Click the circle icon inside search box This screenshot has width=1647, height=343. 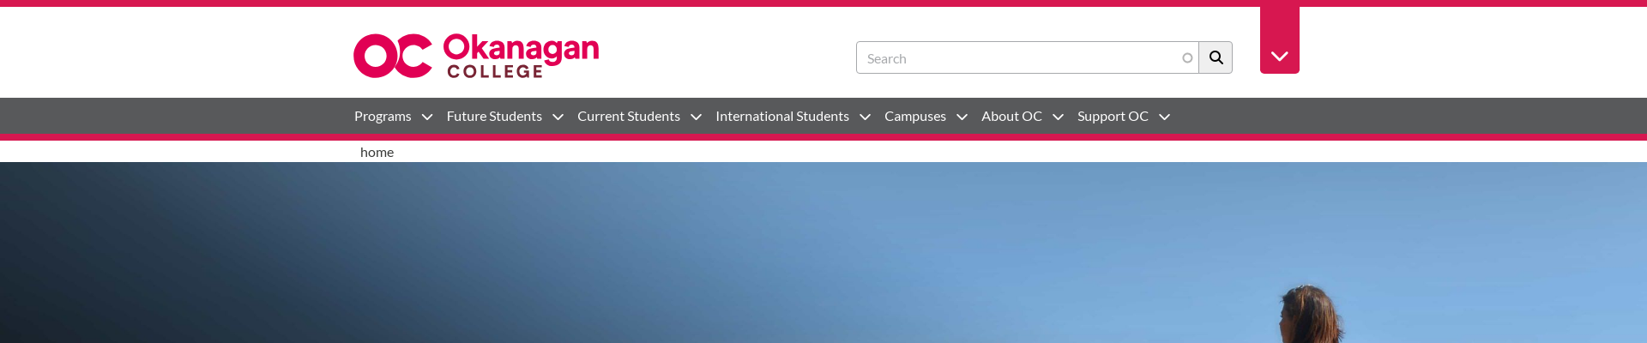1187,58
